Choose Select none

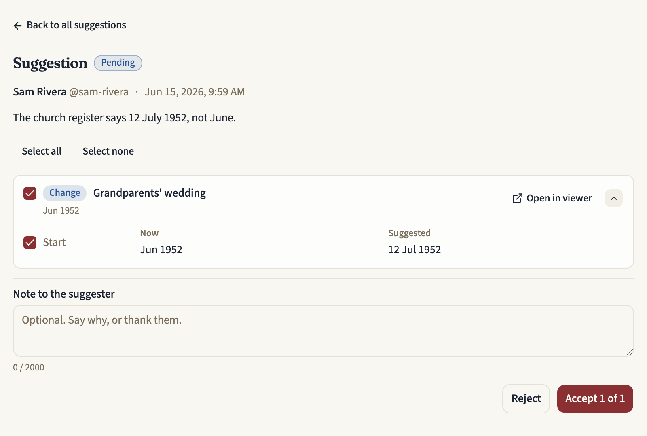(108, 151)
